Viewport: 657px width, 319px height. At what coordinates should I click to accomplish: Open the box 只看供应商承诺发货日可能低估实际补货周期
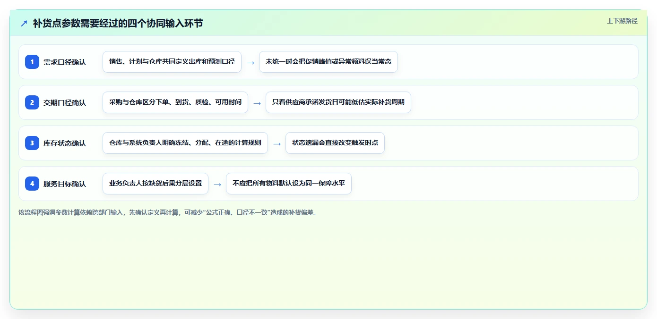coord(338,102)
